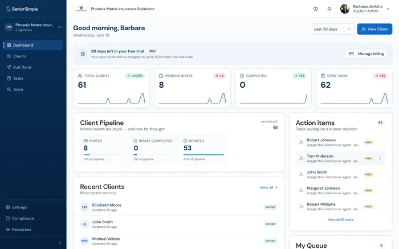This screenshot has width=399, height=249.
Task: Click the +53 Completed badge
Action: (299, 76)
